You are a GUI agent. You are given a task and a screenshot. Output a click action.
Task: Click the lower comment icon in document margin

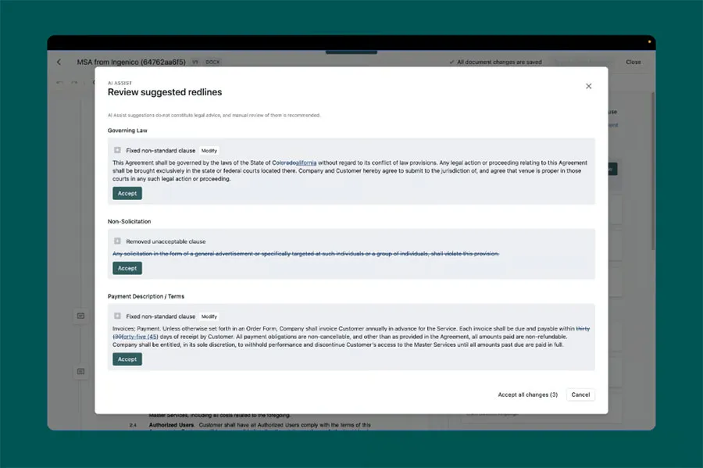(x=80, y=371)
